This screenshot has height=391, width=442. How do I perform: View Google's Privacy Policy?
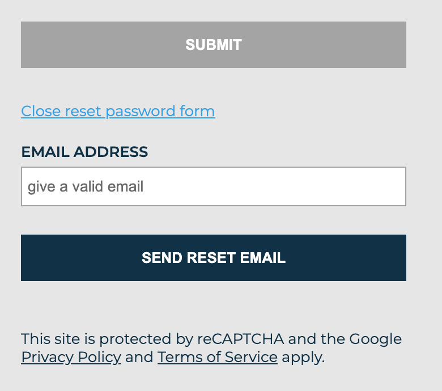(71, 357)
